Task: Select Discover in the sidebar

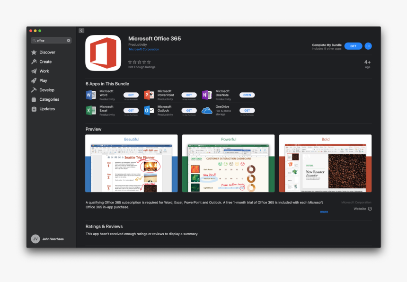Action: coord(47,53)
